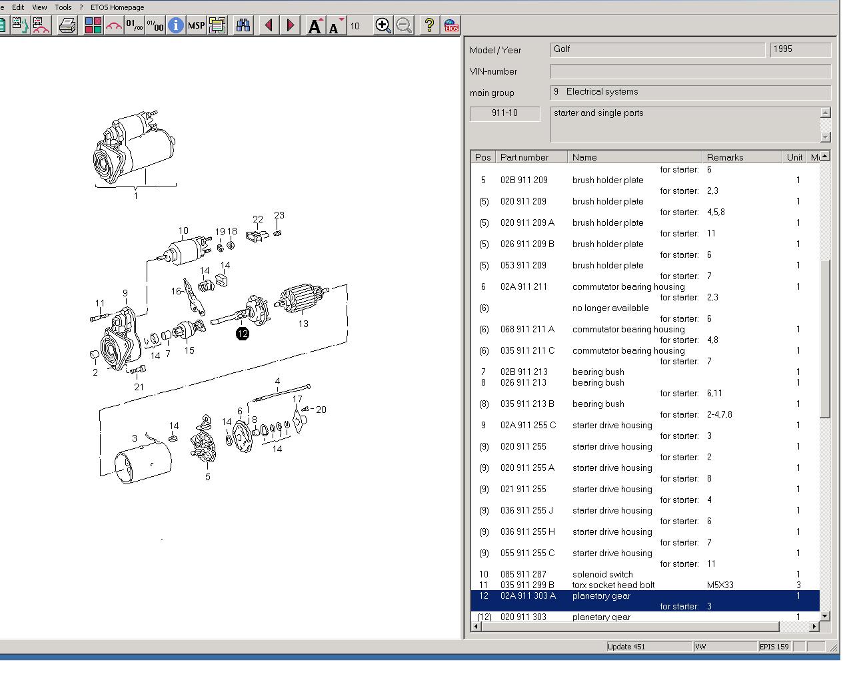Go to next illustration with right arrow
Image resolution: width=853 pixels, height=682 pixels.
[291, 25]
